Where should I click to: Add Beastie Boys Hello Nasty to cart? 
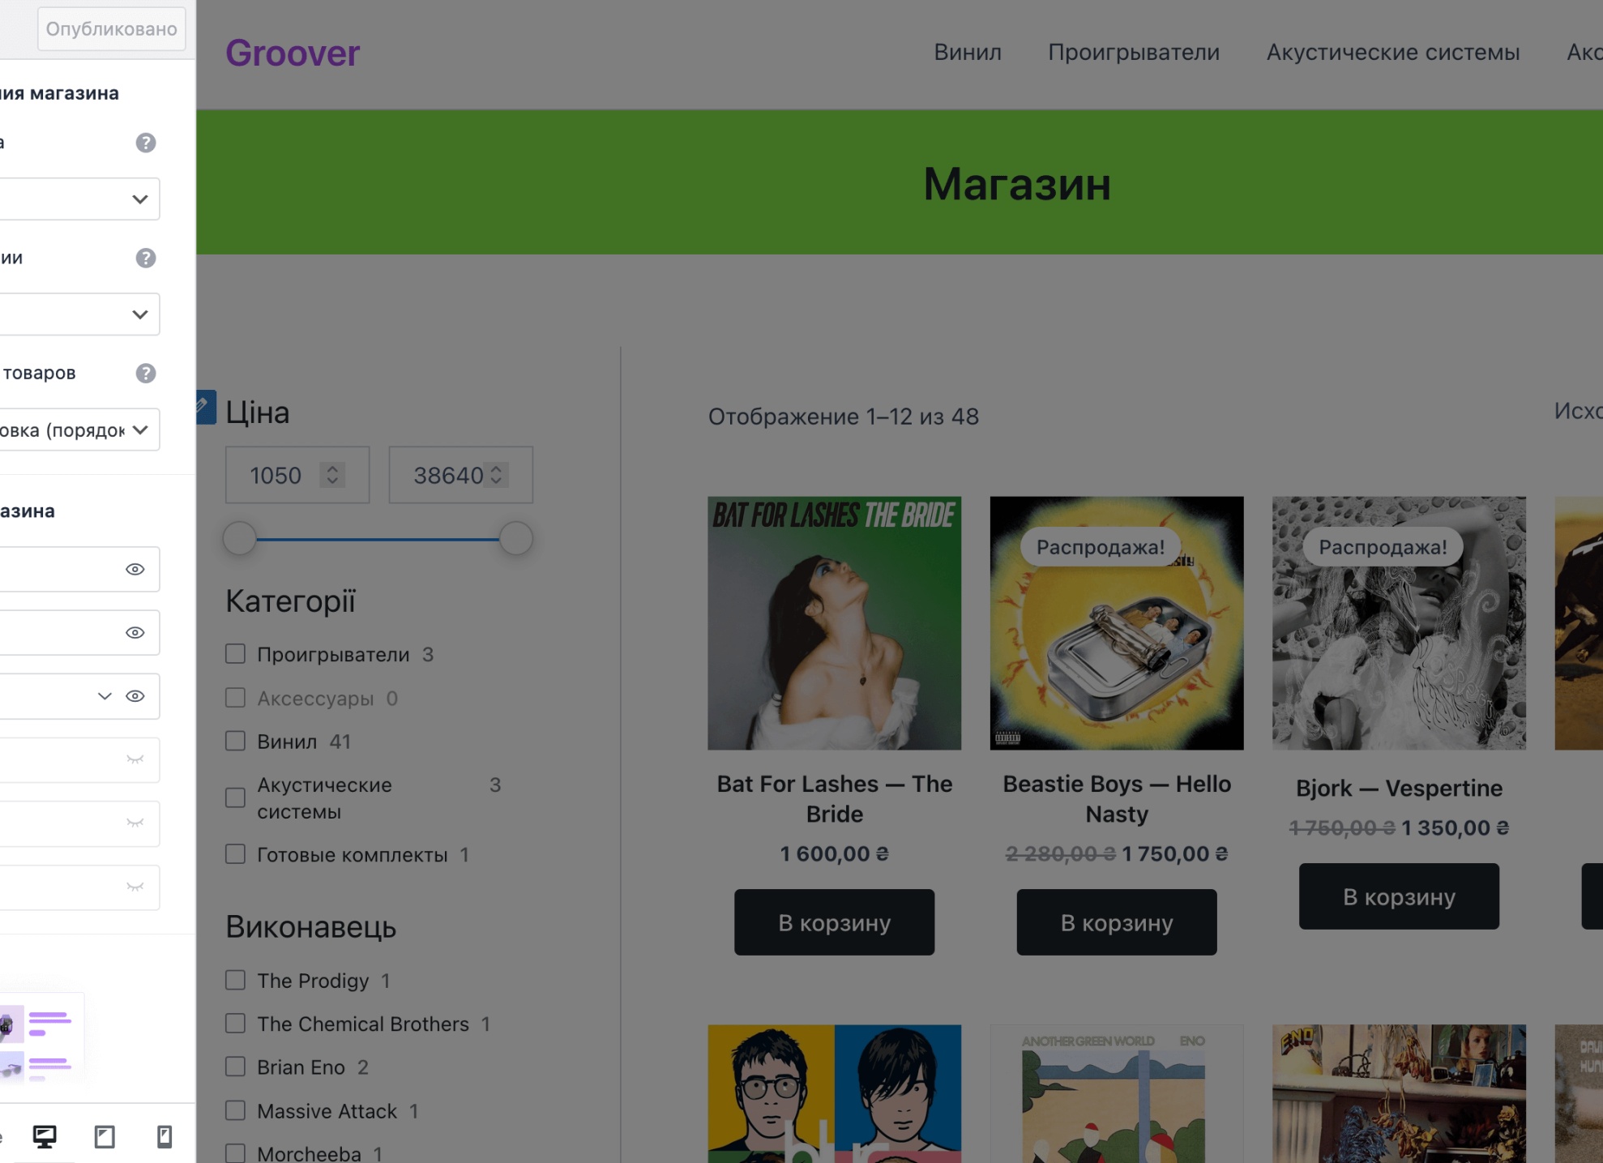click(1117, 922)
